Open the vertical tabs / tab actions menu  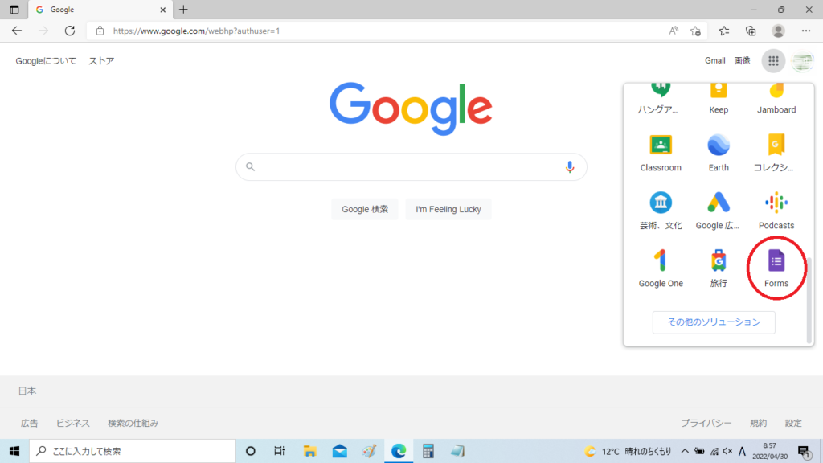pyautogui.click(x=14, y=10)
